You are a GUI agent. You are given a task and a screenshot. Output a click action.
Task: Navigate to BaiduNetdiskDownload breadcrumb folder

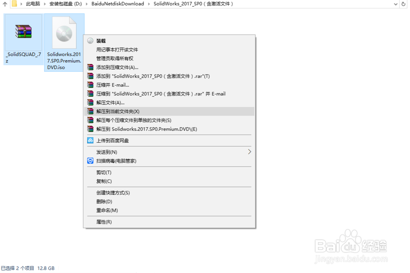click(x=118, y=4)
